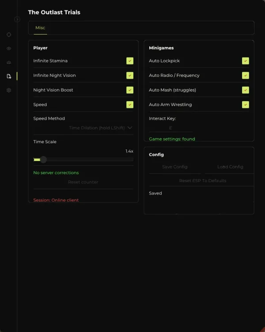Click the 'Saved' status text
265x332 pixels.
[155, 193]
